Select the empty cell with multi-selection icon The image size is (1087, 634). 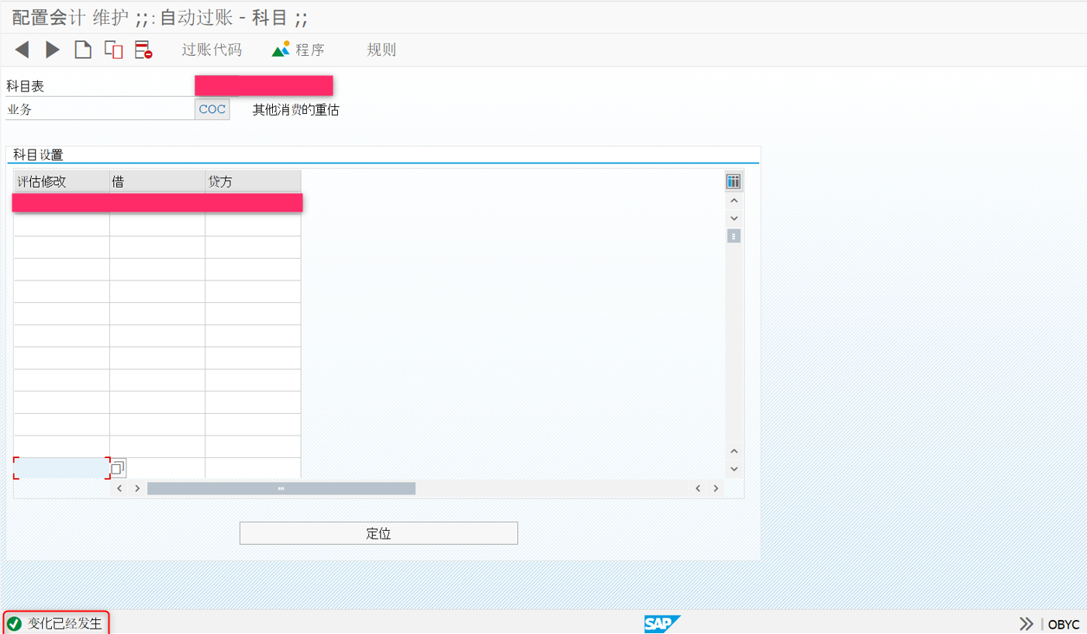coord(60,467)
